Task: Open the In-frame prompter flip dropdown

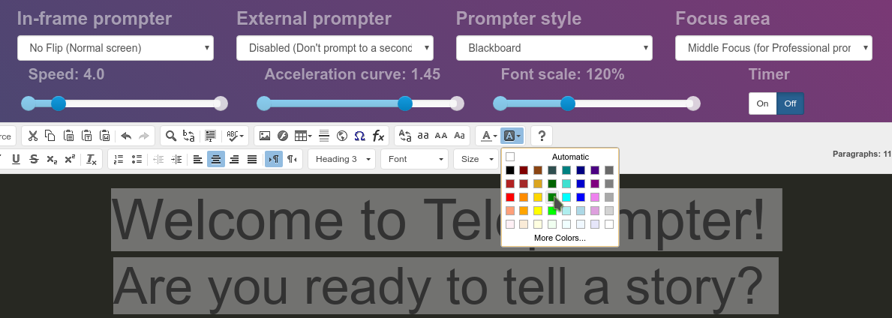Action: pyautogui.click(x=116, y=48)
